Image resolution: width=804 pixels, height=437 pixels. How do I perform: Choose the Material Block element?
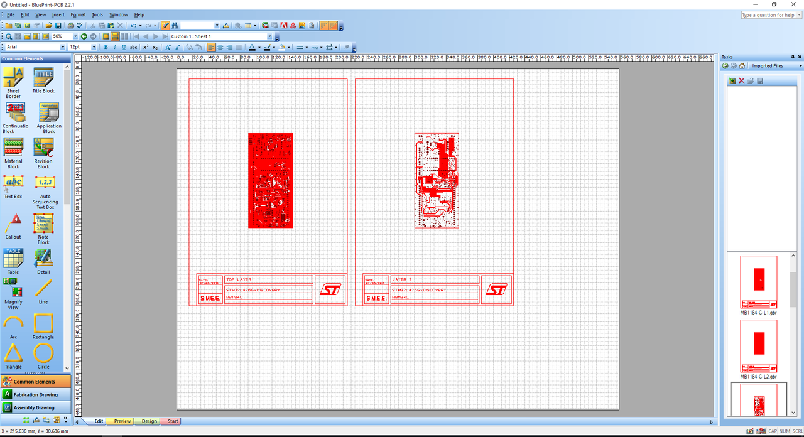click(x=13, y=154)
